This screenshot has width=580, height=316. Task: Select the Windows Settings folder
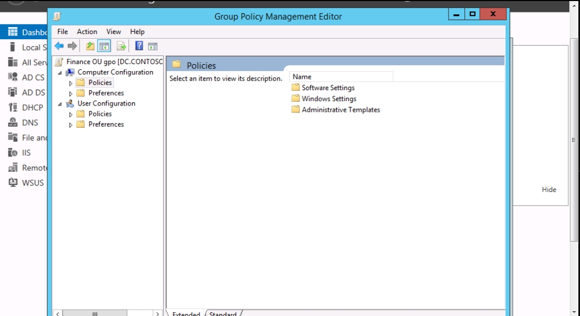[x=323, y=99]
